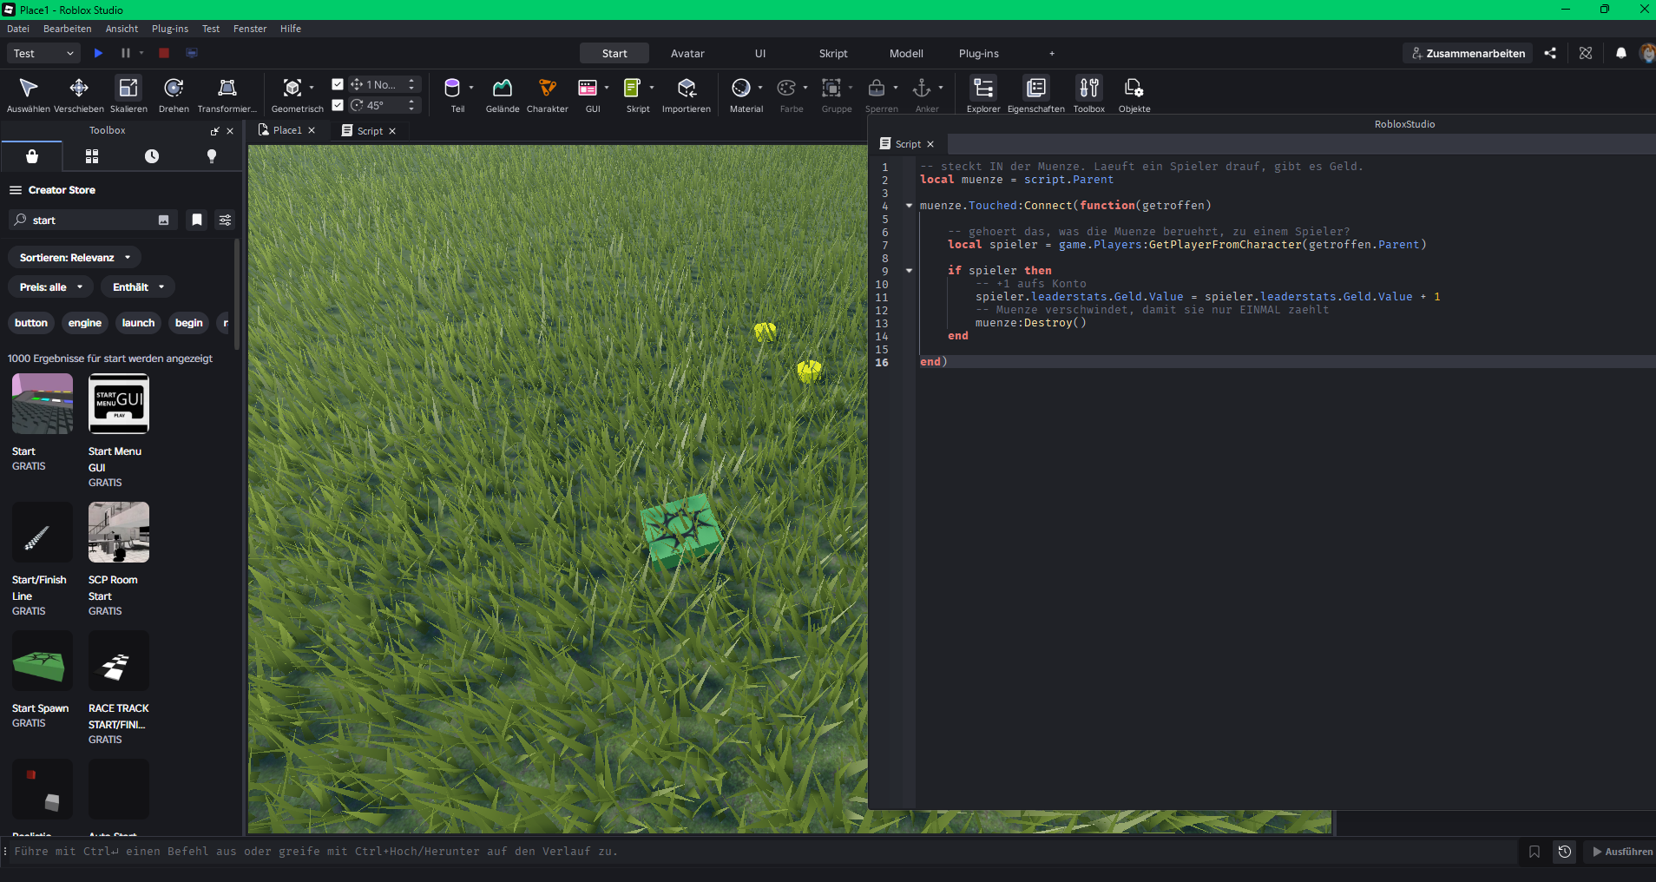Select the Auswählen tool

click(29, 94)
